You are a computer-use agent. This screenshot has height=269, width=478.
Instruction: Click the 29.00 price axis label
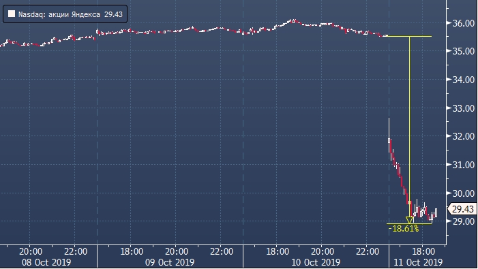[464, 221]
